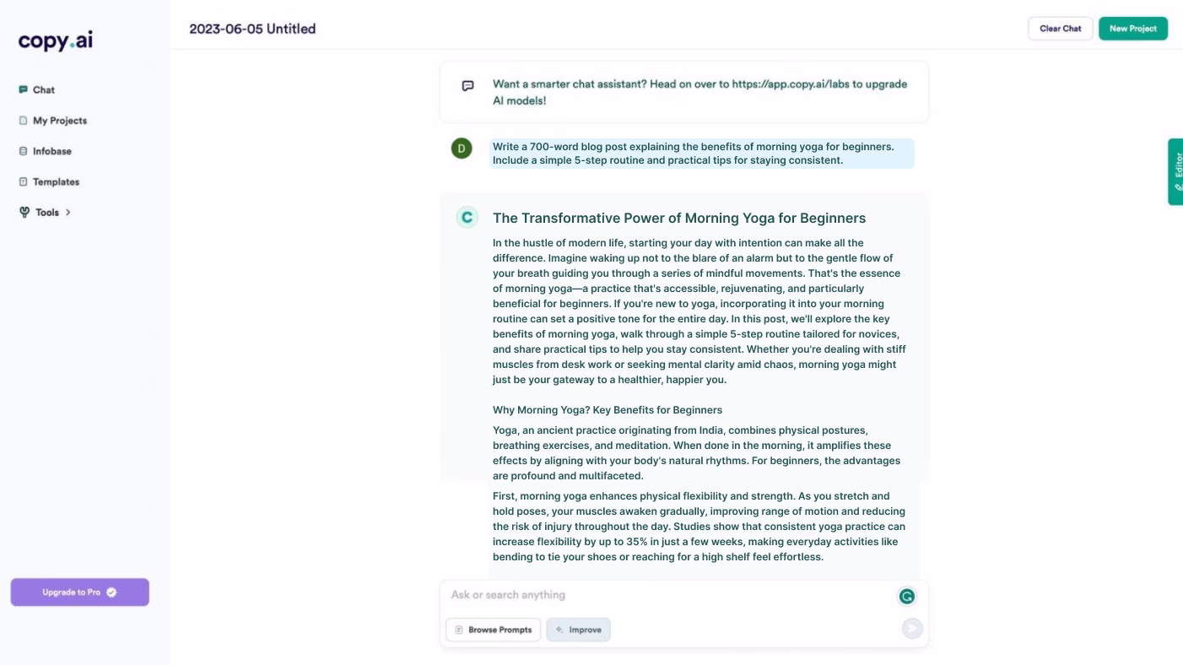The image size is (1183, 665).
Task: Click the copy.ai logo
Action: point(54,41)
